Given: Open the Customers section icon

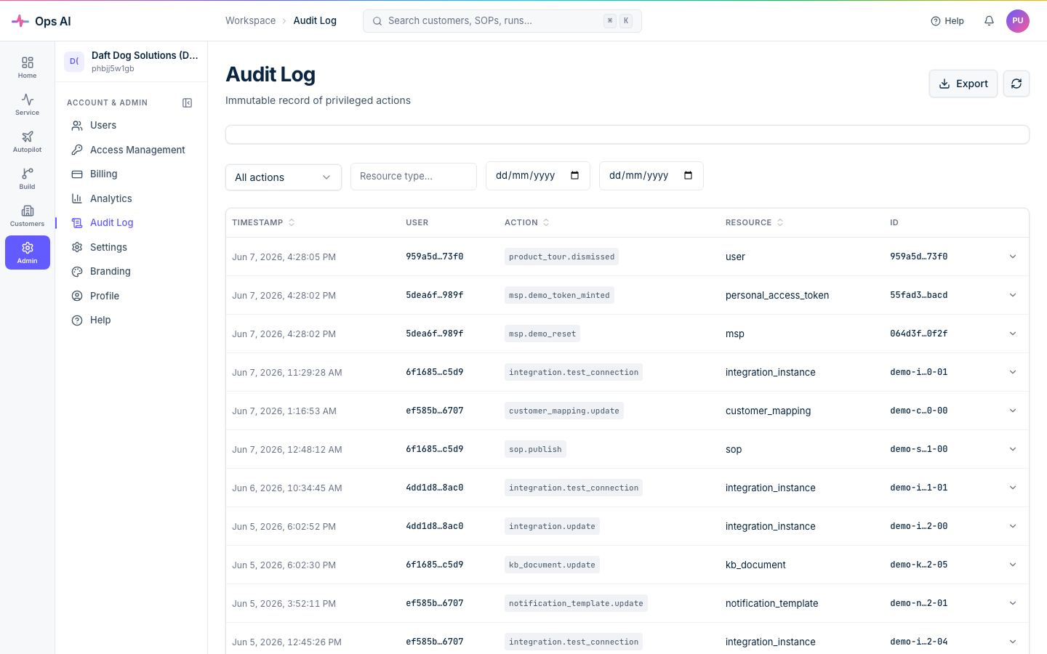Looking at the screenshot, I should click(27, 211).
